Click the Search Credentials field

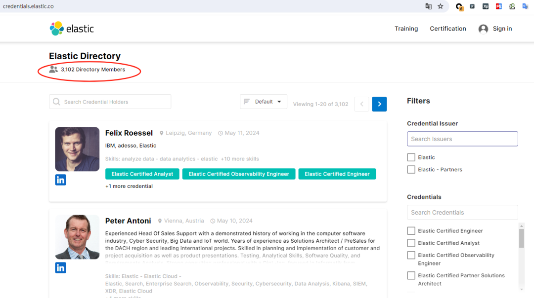[462, 212]
